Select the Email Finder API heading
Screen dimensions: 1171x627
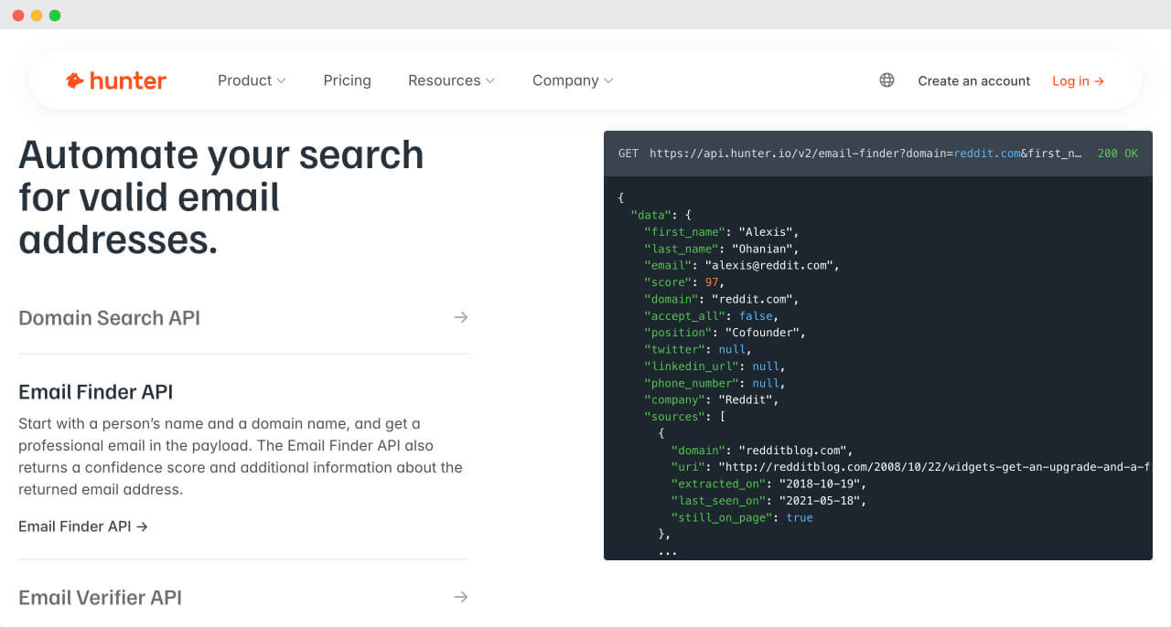click(96, 392)
